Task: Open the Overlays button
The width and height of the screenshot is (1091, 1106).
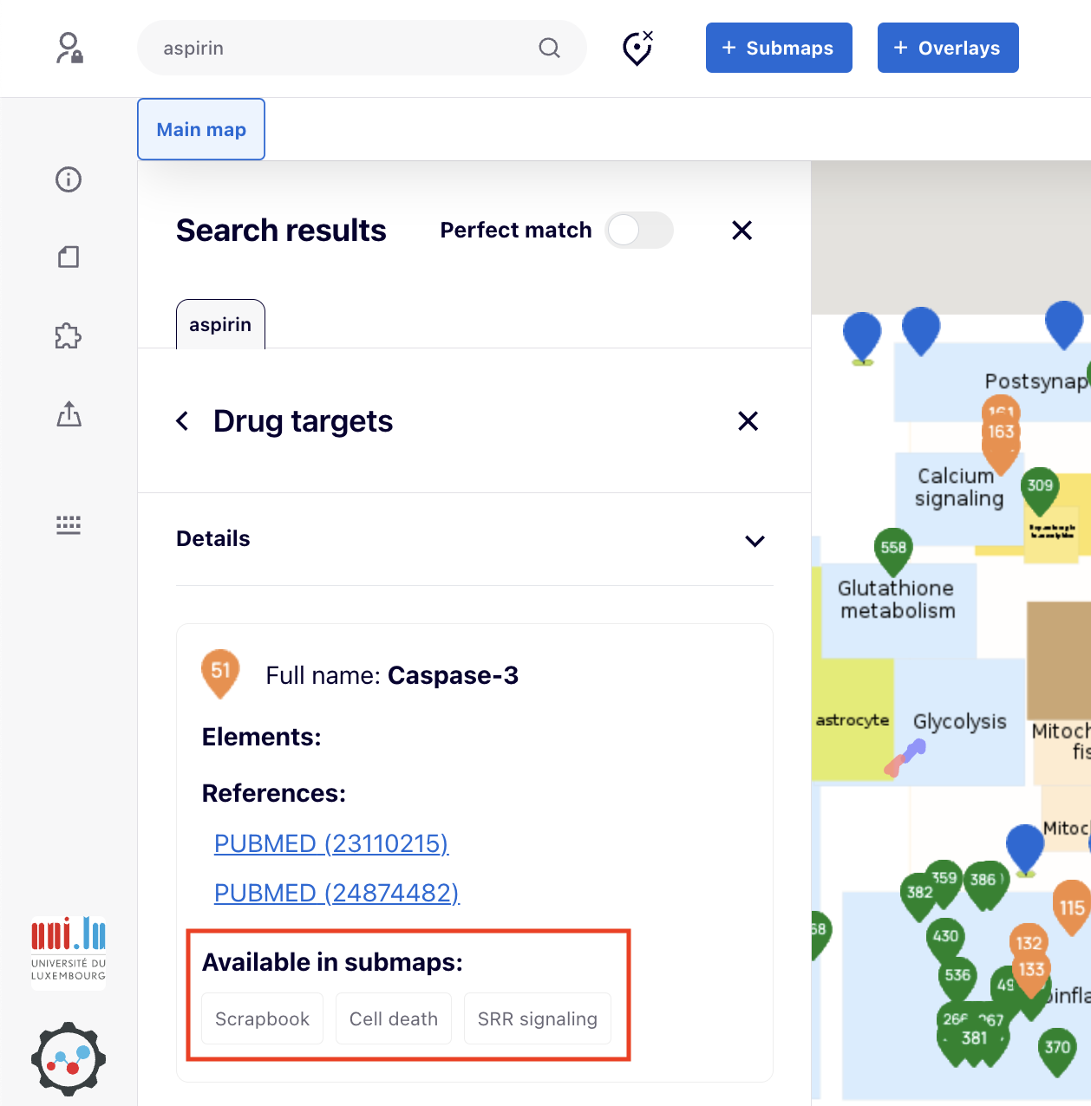Action: (x=947, y=48)
